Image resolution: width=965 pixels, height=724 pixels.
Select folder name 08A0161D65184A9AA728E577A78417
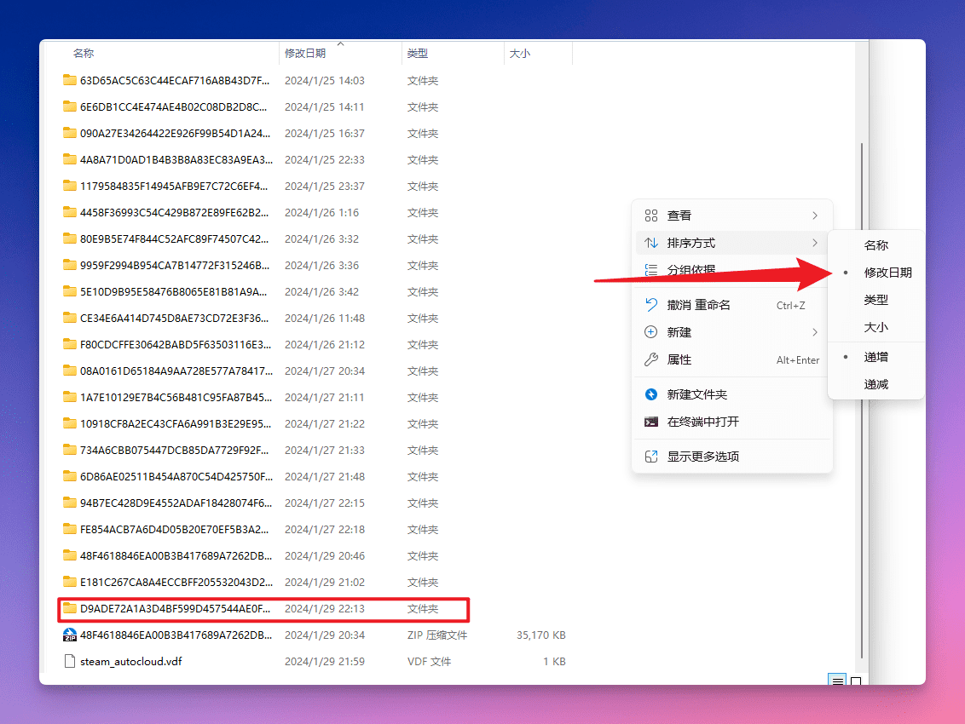click(176, 371)
